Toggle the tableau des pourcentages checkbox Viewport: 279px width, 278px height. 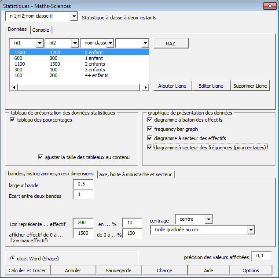(x=12, y=120)
